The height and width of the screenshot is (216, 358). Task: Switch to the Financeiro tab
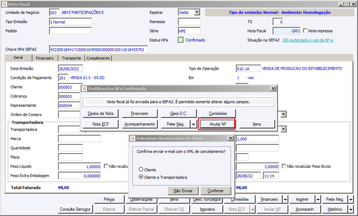(x=45, y=58)
